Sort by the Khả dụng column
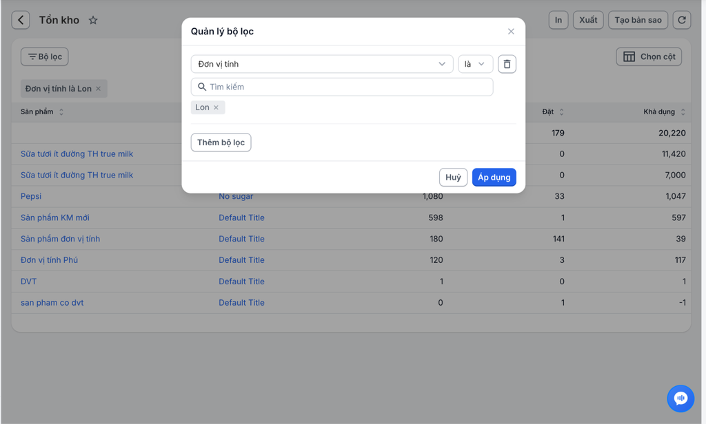The height and width of the screenshot is (424, 706). coord(683,112)
